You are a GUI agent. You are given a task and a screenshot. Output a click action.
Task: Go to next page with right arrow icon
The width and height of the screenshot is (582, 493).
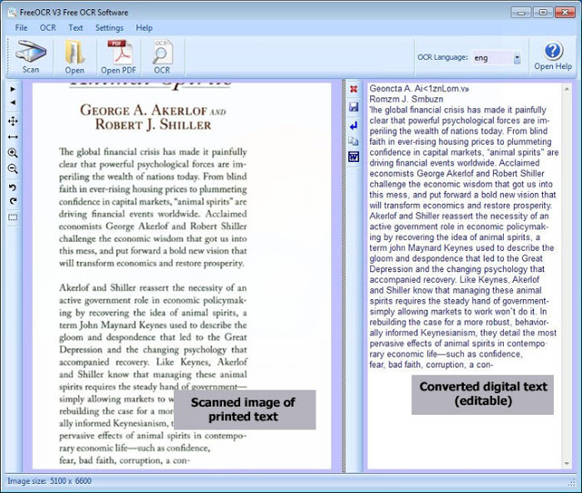click(x=13, y=89)
